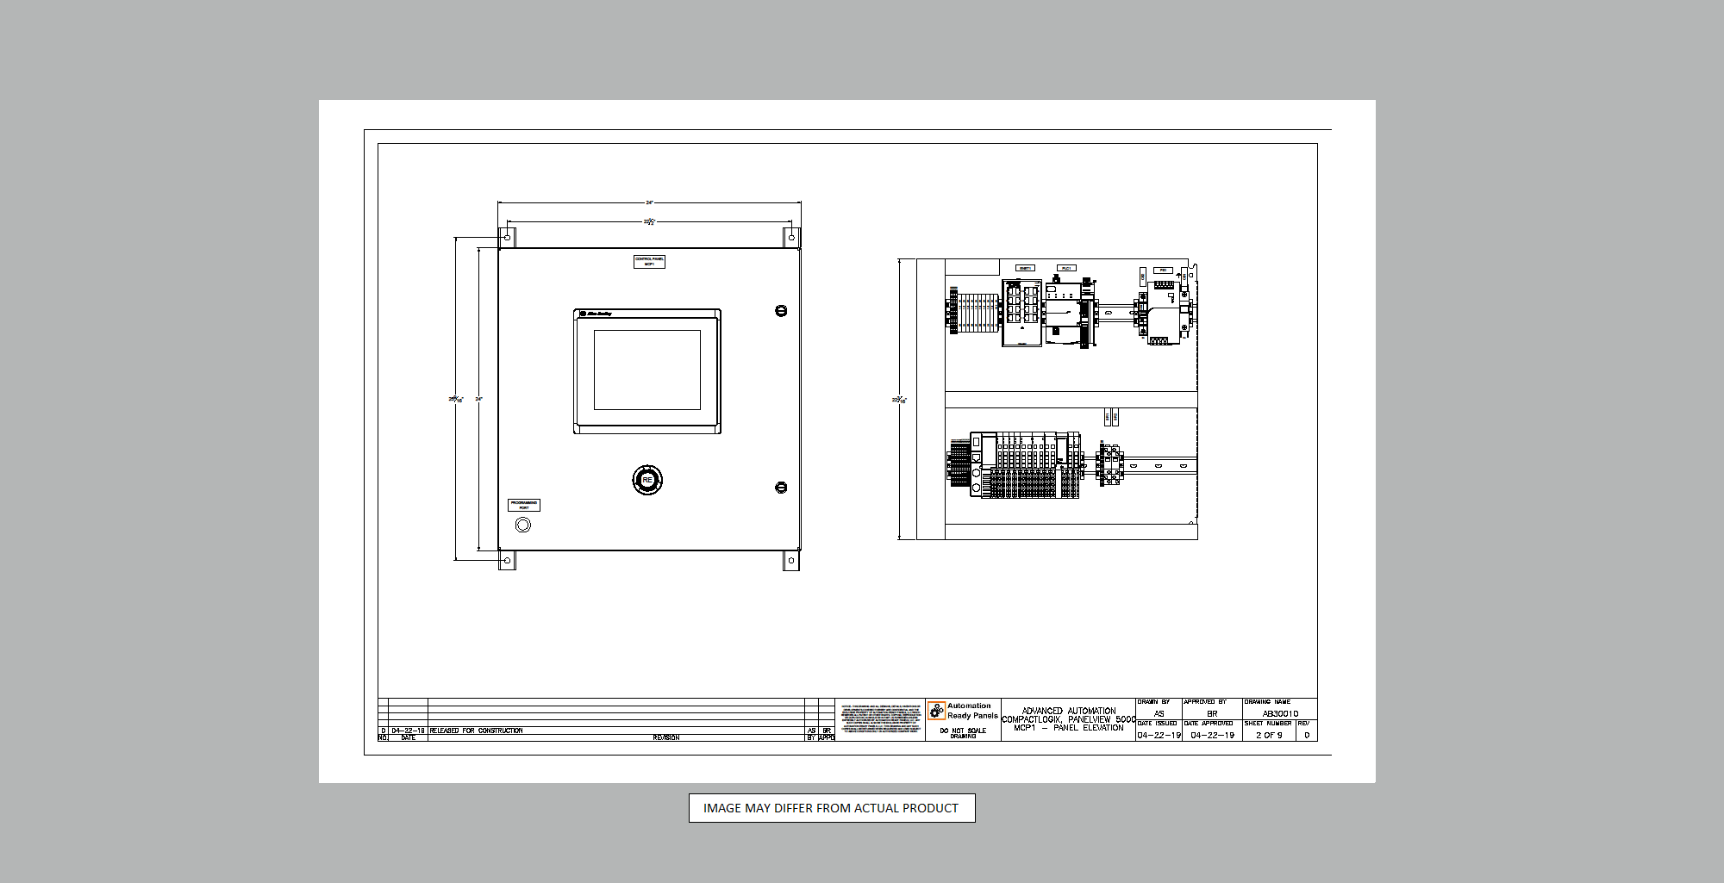
Task: Click the MCP1 - PANEL ELEVATION title text
Action: click(x=1069, y=728)
